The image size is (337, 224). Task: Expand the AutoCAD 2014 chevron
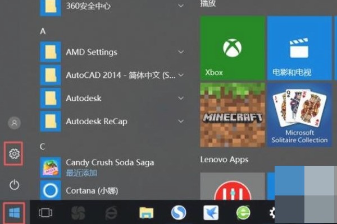[x=181, y=75]
